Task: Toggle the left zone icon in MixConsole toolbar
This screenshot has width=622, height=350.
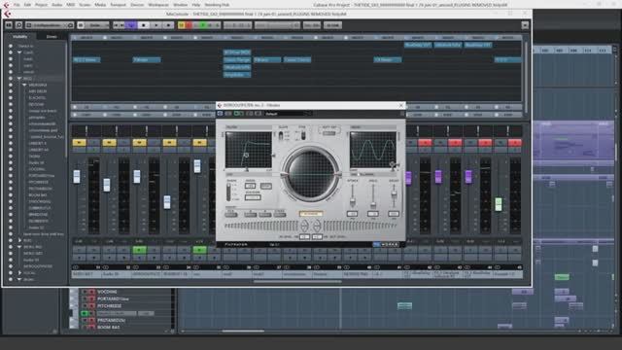Action: pyautogui.click(x=9, y=25)
